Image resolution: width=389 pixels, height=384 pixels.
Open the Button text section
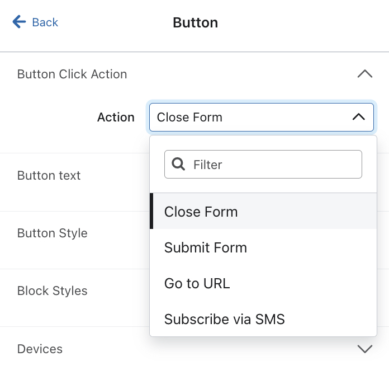[49, 175]
